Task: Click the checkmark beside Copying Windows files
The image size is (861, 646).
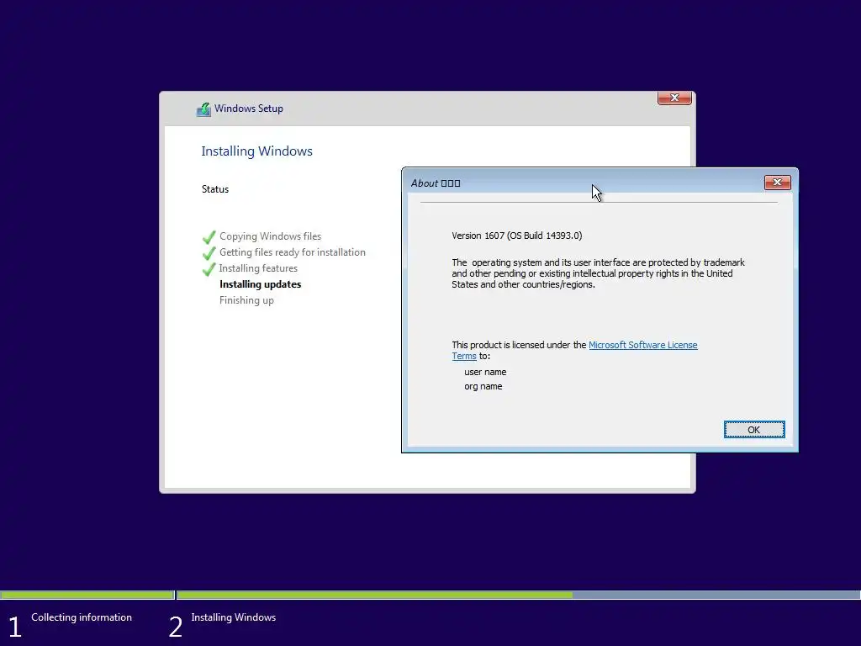Action: [209, 237]
